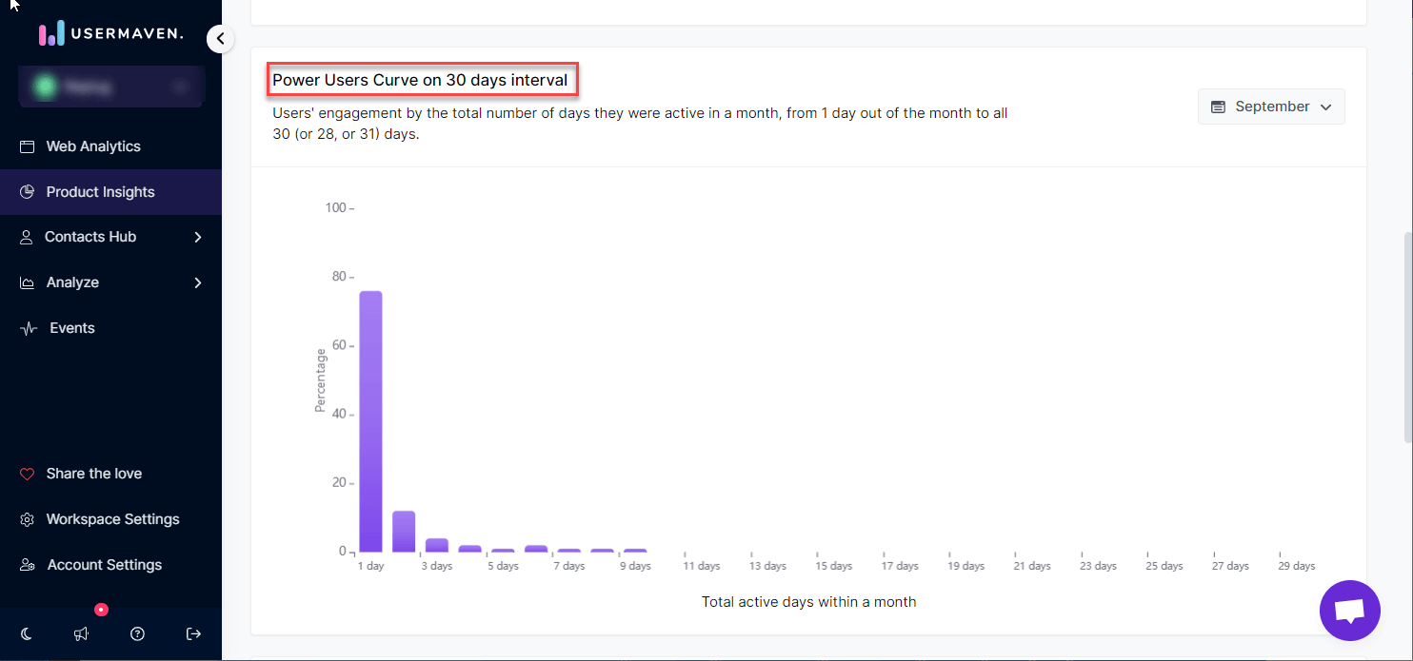Expand the Contacts Hub submenu
The width and height of the screenshot is (1413, 661).
click(198, 237)
